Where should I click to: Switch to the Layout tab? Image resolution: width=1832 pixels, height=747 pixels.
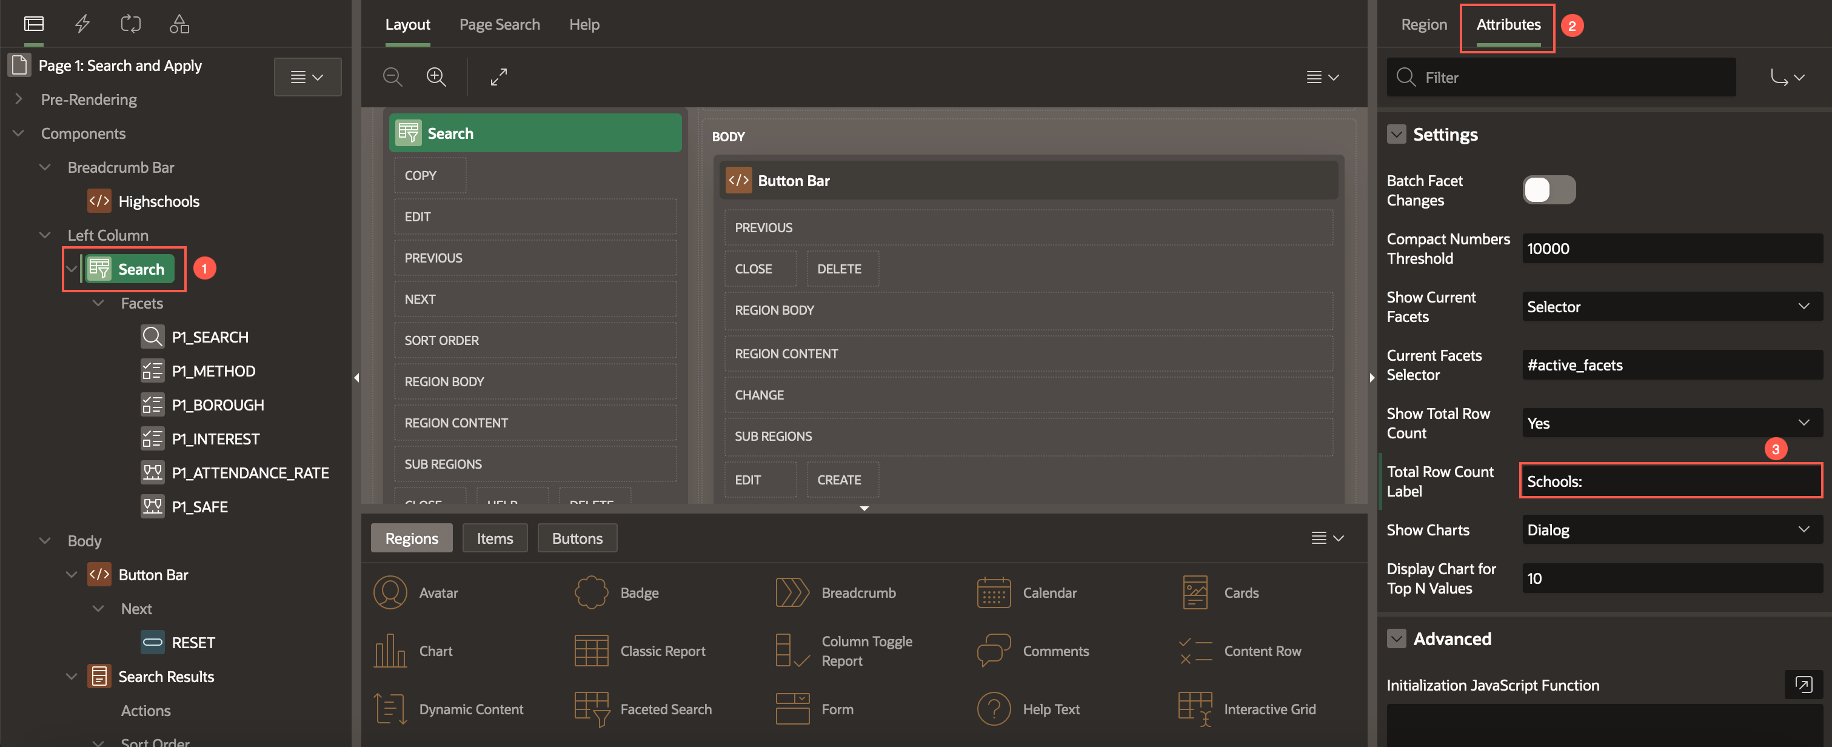point(407,24)
